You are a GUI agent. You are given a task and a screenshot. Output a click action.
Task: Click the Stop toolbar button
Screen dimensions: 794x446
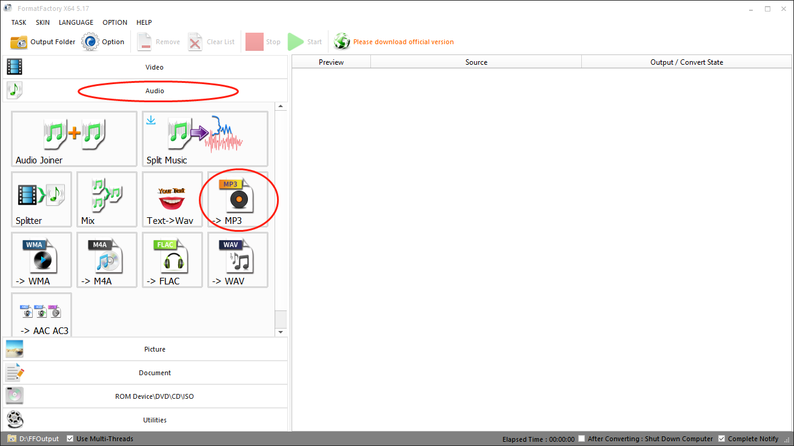[x=263, y=42]
